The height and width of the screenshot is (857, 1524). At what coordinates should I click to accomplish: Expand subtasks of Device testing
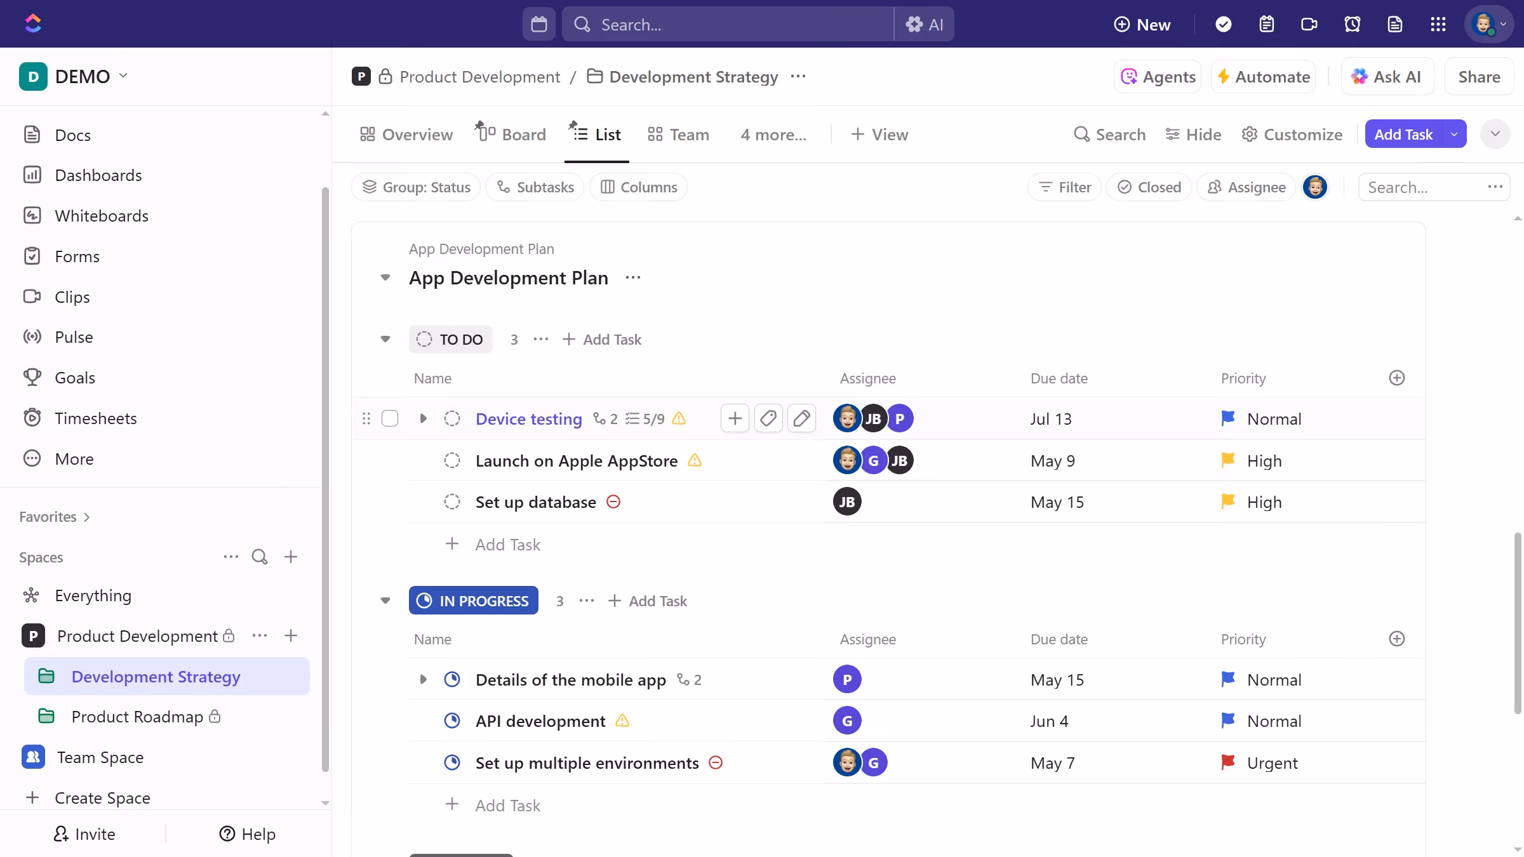click(423, 418)
